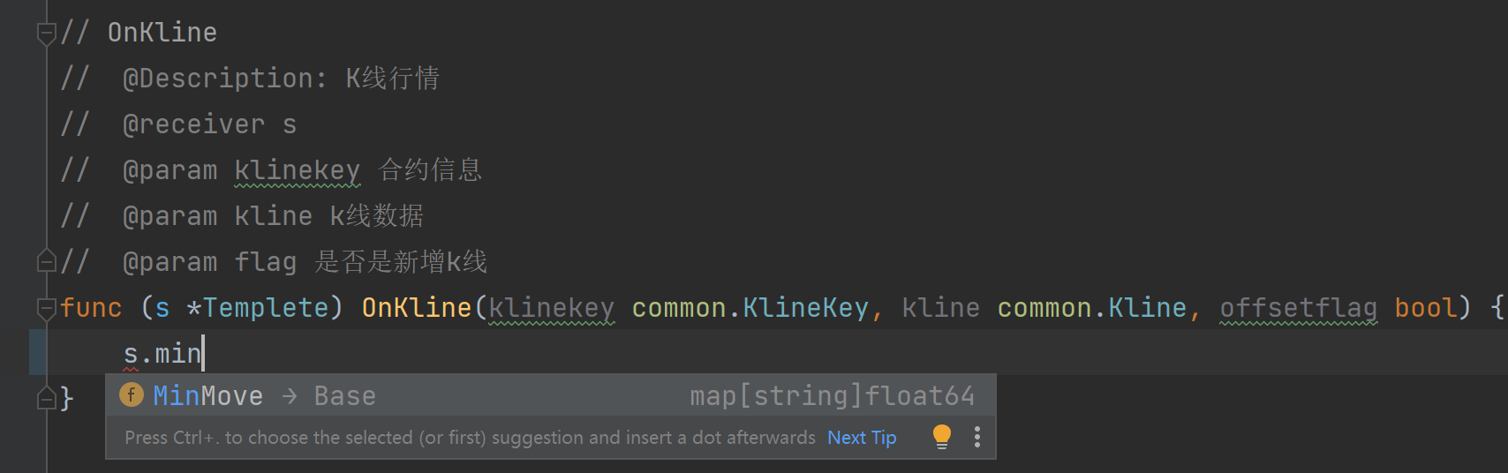Place cursor after s.min text
The height and width of the screenshot is (473, 1508).
click(x=203, y=354)
